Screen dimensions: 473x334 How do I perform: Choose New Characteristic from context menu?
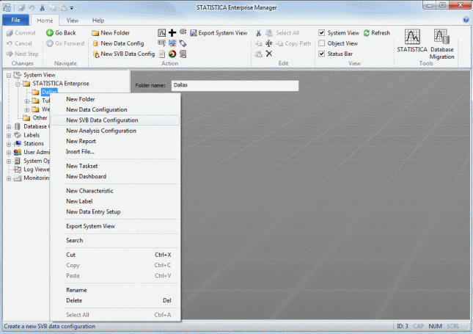point(115,191)
